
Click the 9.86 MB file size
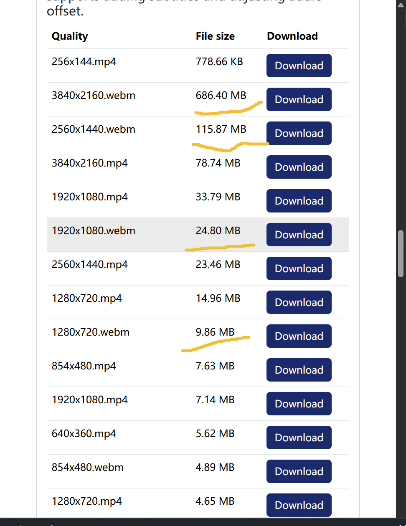click(215, 332)
